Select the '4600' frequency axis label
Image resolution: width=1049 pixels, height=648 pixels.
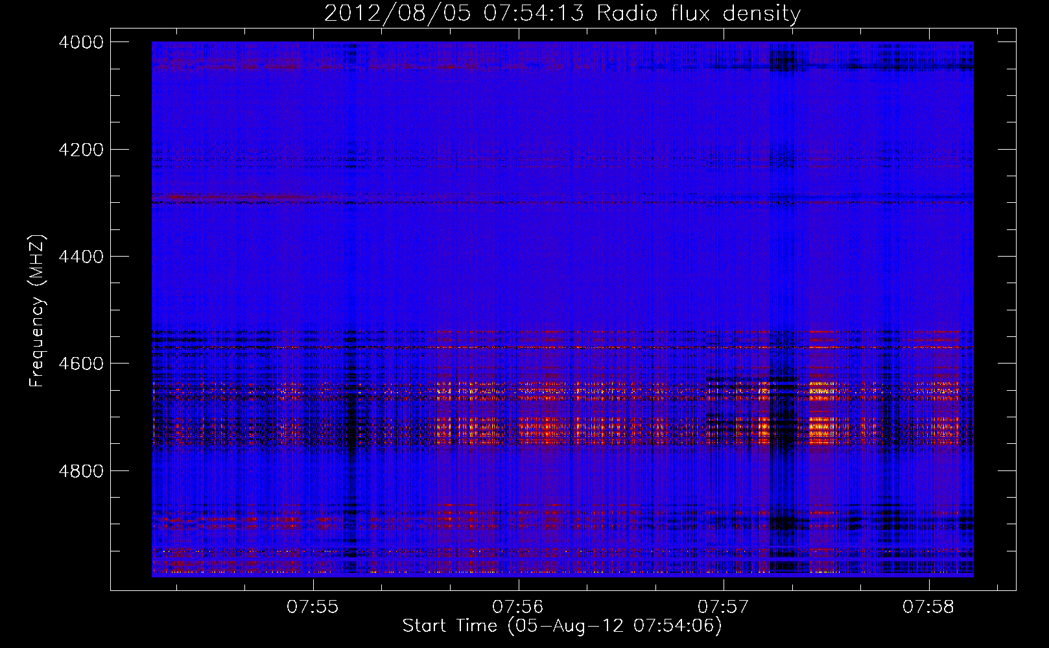pos(80,364)
